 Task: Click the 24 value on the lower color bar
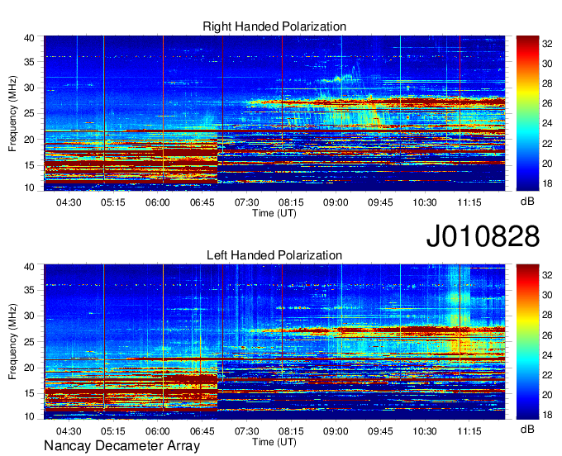coord(547,355)
